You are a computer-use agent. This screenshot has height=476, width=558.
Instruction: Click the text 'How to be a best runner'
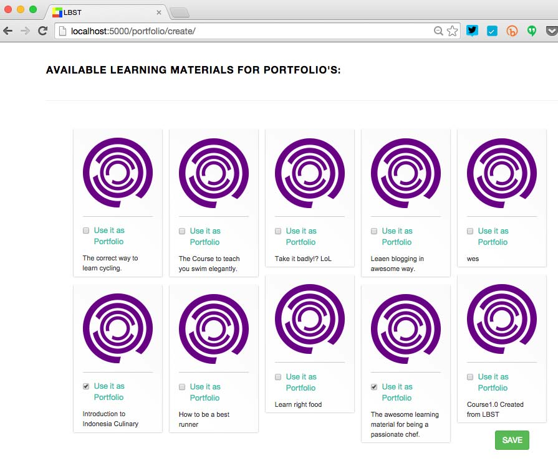(204, 420)
